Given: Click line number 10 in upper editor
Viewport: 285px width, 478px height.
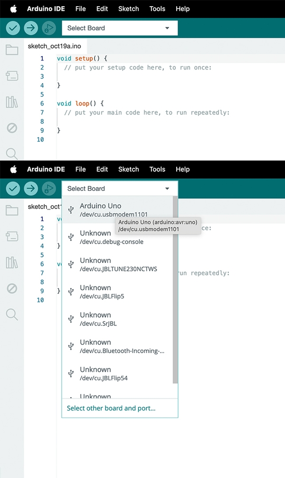Looking at the screenshot, I should pyautogui.click(x=40, y=139).
